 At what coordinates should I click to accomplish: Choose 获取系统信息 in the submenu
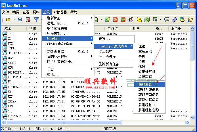point(148,89)
